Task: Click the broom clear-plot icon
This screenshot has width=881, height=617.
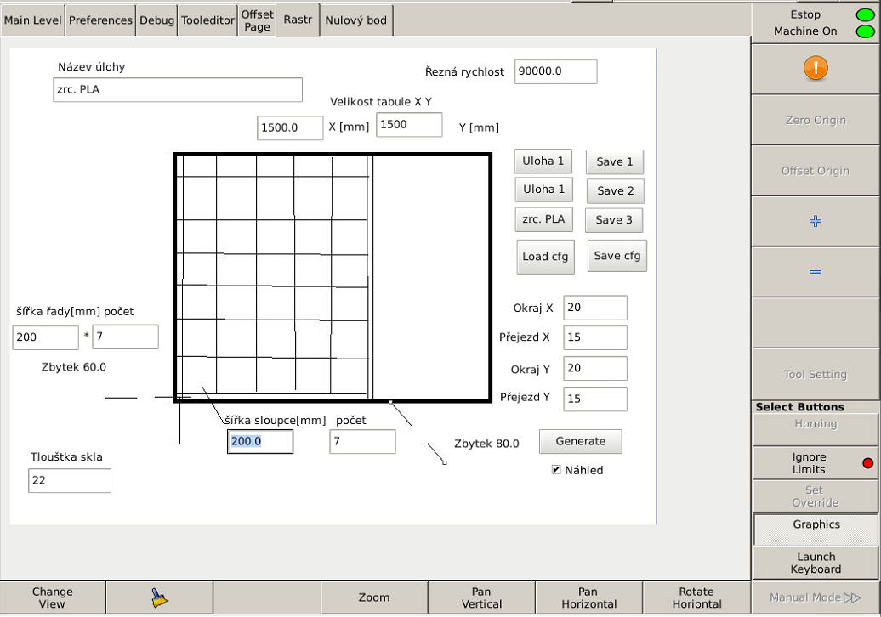Action: click(159, 598)
